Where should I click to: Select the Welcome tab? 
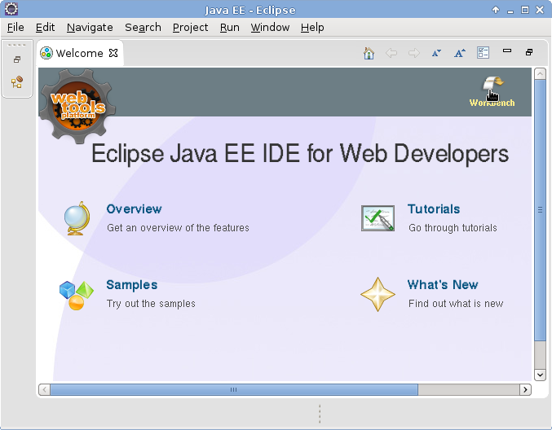pyautogui.click(x=80, y=53)
